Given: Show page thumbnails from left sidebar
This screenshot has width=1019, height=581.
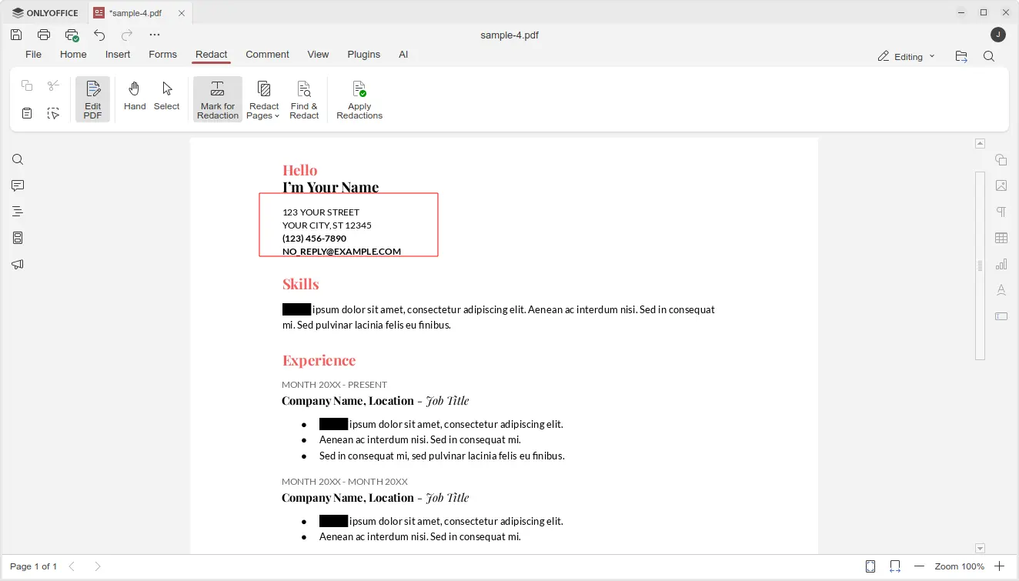Looking at the screenshot, I should coord(18,238).
